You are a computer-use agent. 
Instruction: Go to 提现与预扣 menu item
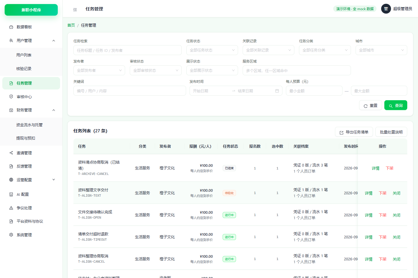[x=31, y=138]
